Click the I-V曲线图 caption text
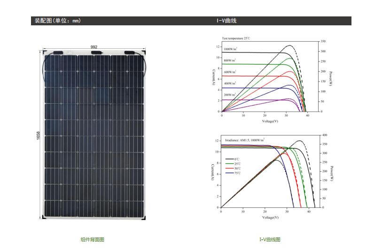The image size is (382, 251). click(x=270, y=240)
